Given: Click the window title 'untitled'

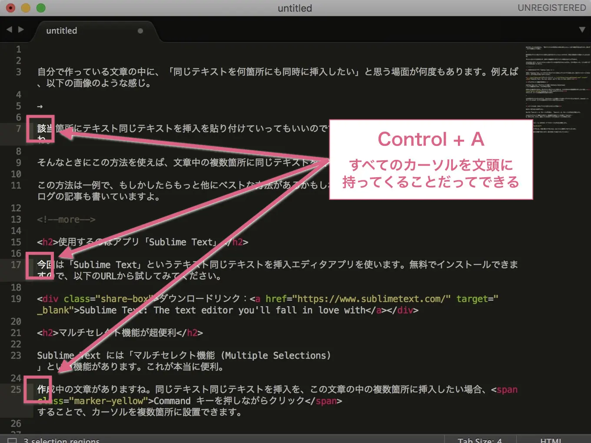Looking at the screenshot, I should coord(295,8).
